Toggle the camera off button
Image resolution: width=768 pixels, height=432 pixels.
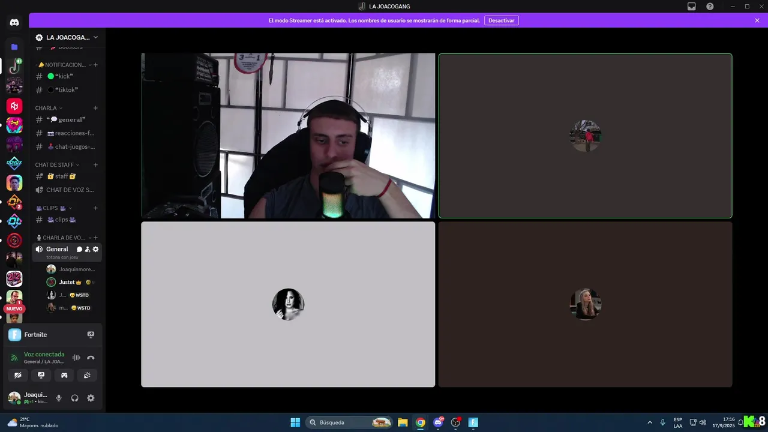pos(17,375)
